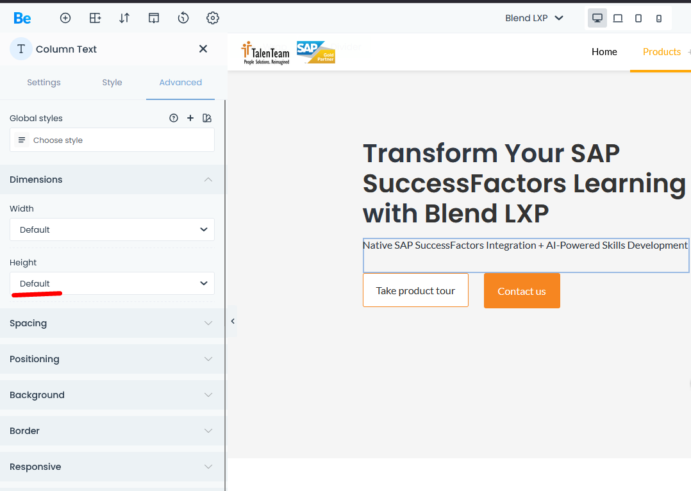Expand the Spacing section
691x491 pixels.
[112, 323]
